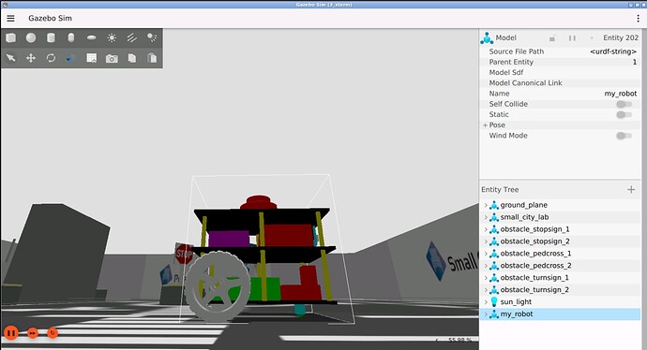Click the real time factor percentage
Screen dimensions: 647x350
[459, 340]
